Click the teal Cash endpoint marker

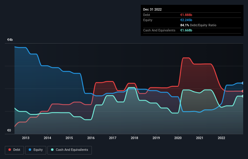click(243, 96)
